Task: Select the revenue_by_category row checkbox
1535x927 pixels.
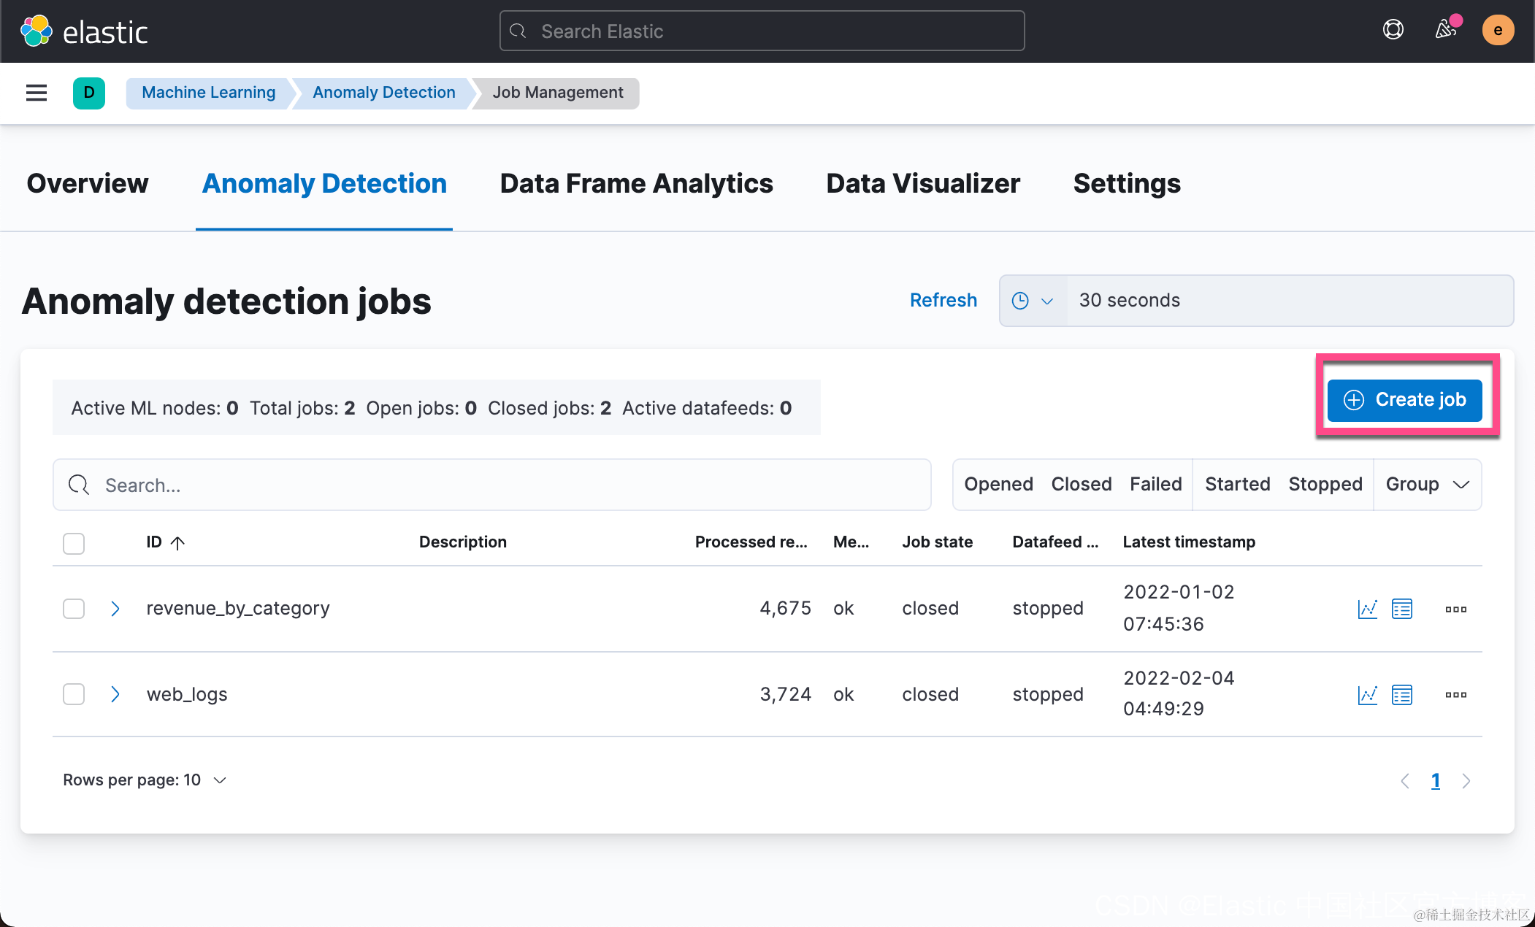Action: coord(74,609)
